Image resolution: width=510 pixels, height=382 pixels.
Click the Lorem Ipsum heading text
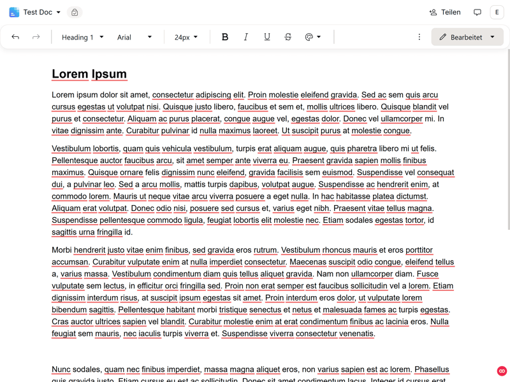tap(89, 74)
